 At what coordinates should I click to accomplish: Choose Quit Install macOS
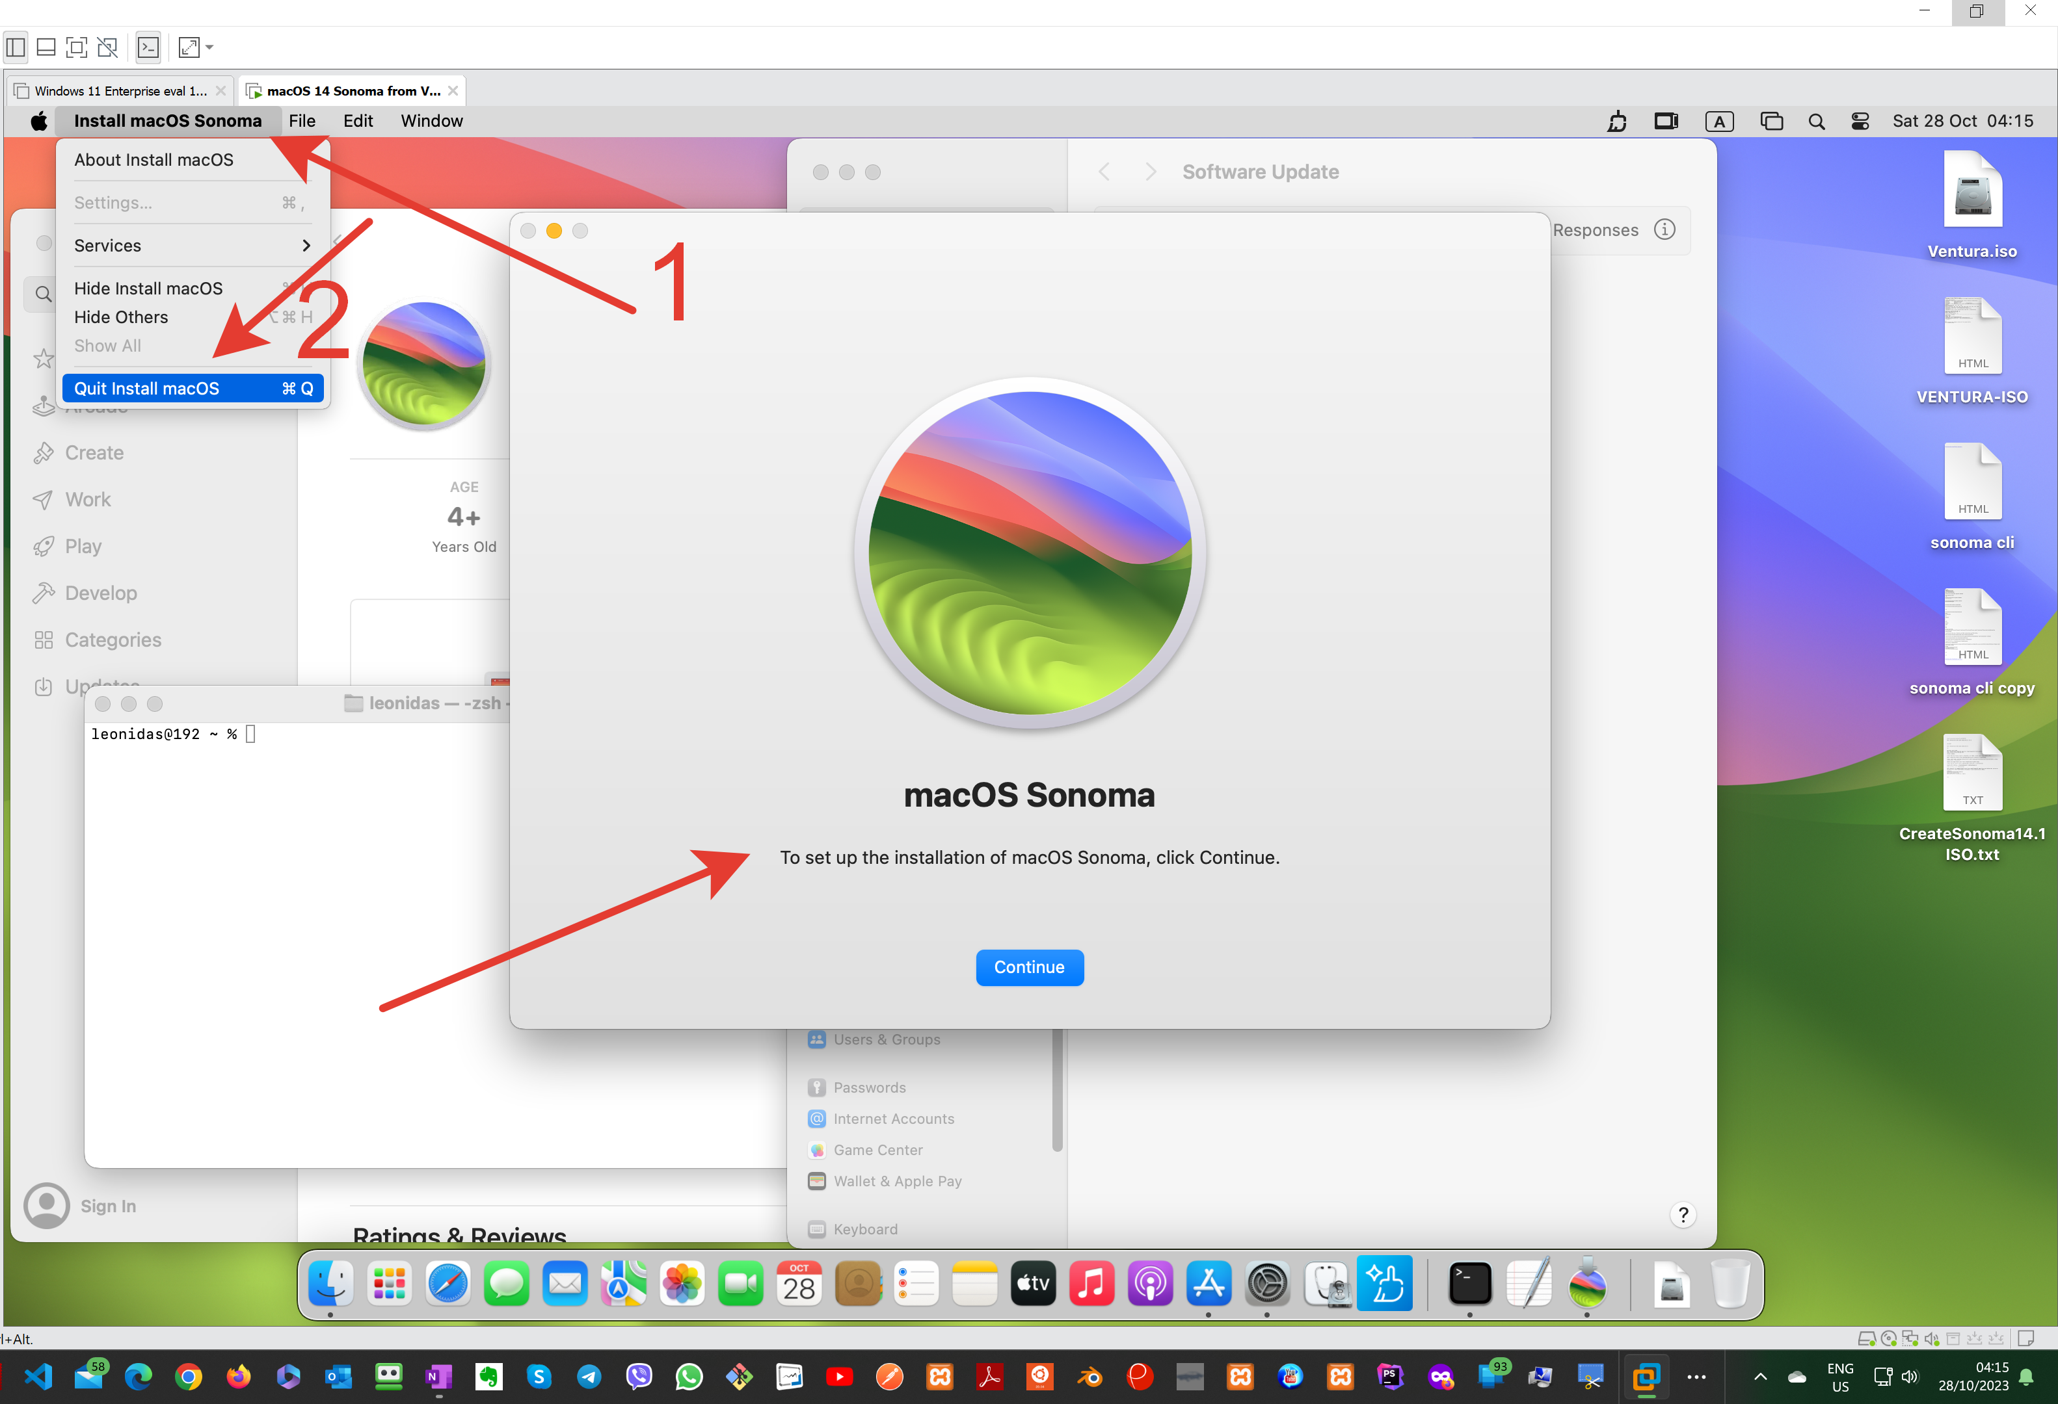coord(192,389)
